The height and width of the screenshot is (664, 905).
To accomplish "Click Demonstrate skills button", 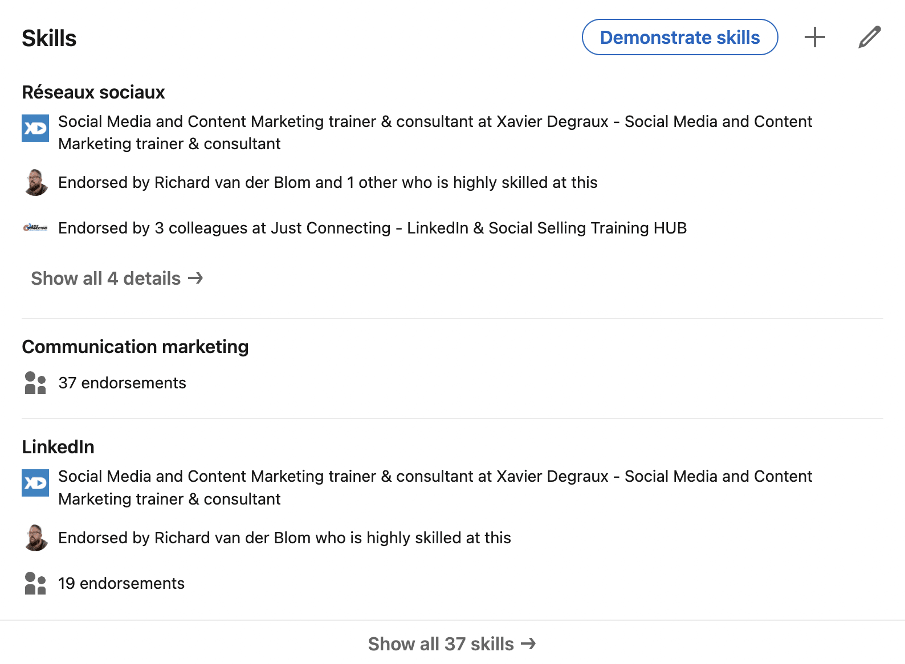I will (x=680, y=38).
